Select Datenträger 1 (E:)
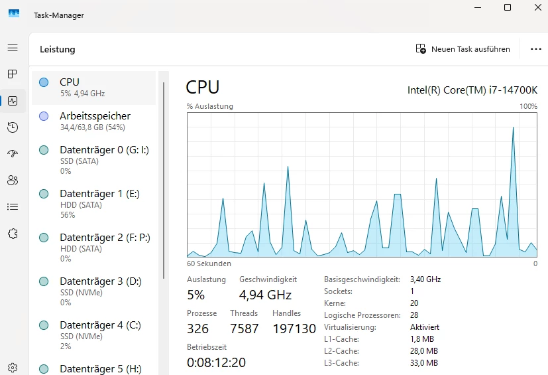Image resolution: width=548 pixels, height=375 pixels. click(x=93, y=204)
